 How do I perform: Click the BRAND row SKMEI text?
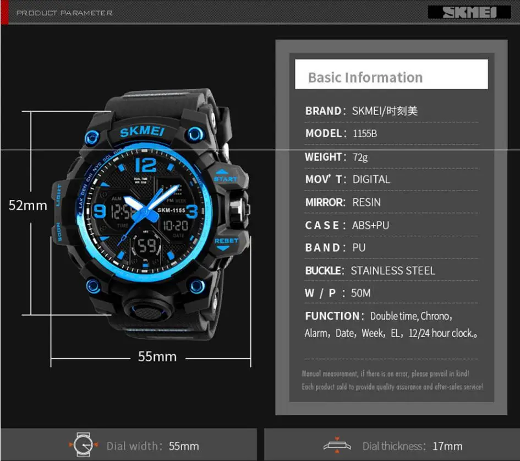(385, 111)
